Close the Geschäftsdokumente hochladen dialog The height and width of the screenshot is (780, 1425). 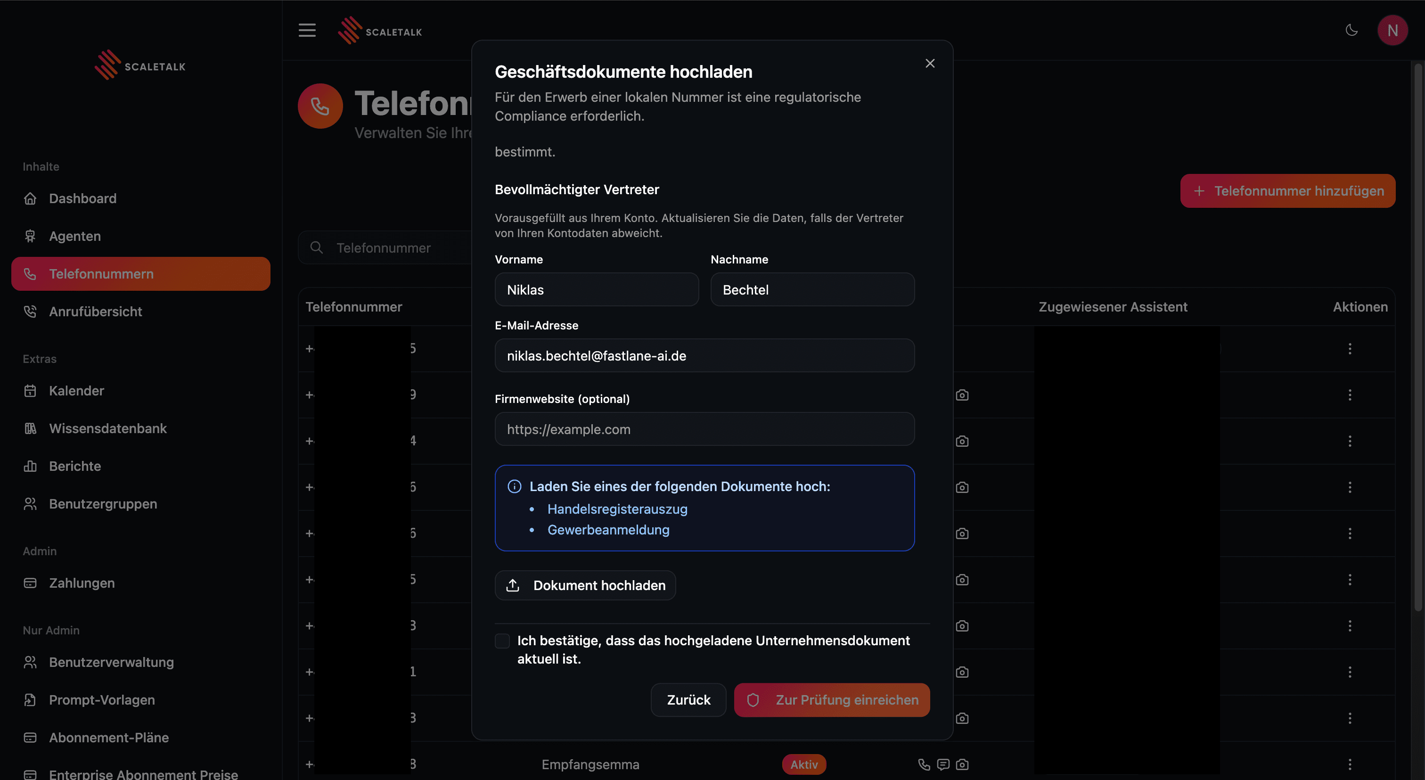930,64
